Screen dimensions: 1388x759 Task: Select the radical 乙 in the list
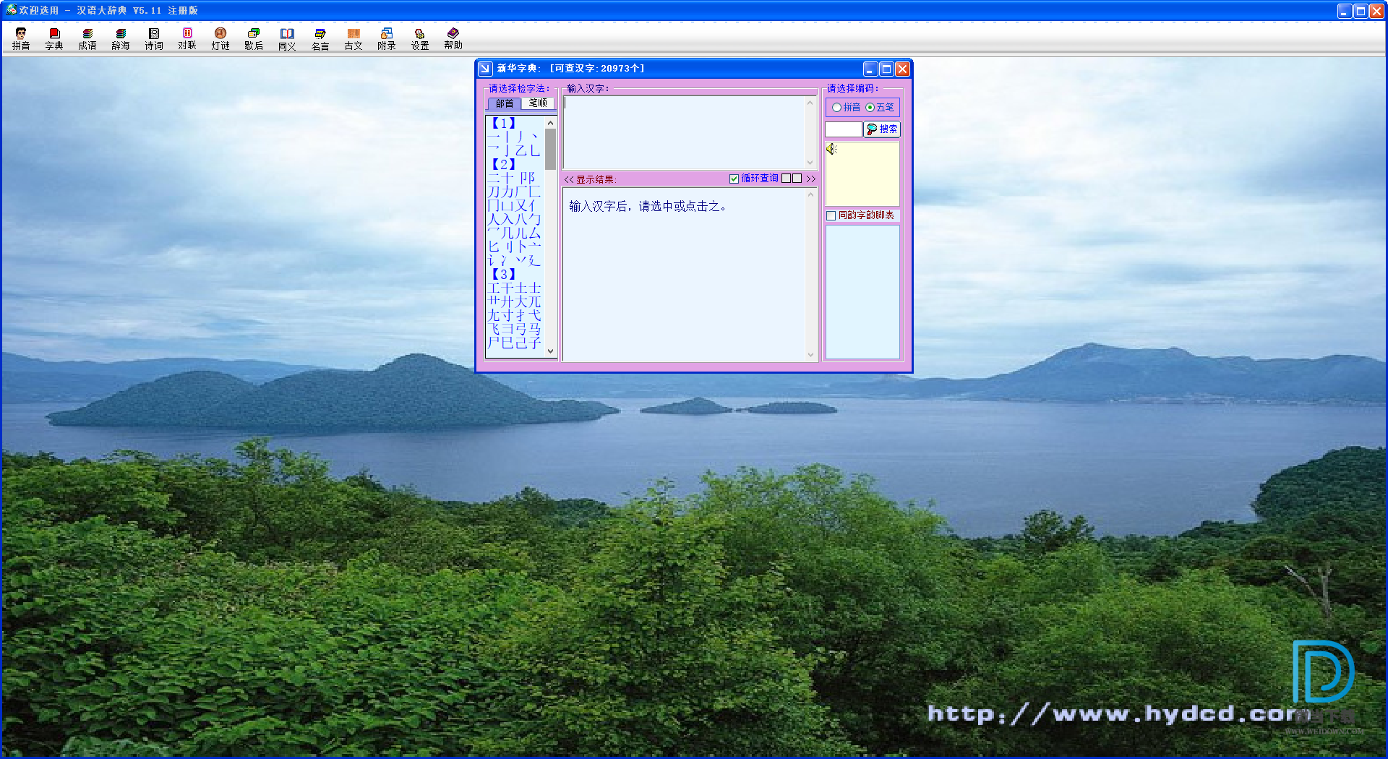tap(521, 150)
